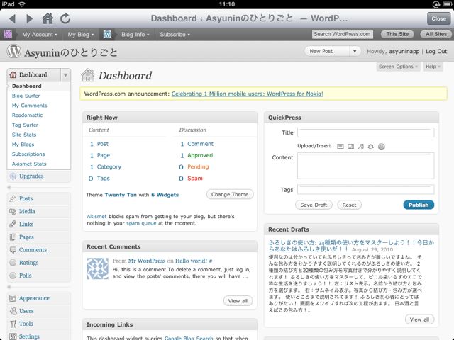
Task: Expand the My Blog dropdown menu
Action: tap(81, 35)
